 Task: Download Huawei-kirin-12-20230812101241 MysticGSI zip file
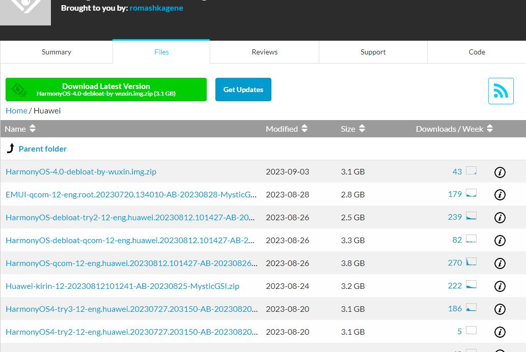(x=122, y=286)
